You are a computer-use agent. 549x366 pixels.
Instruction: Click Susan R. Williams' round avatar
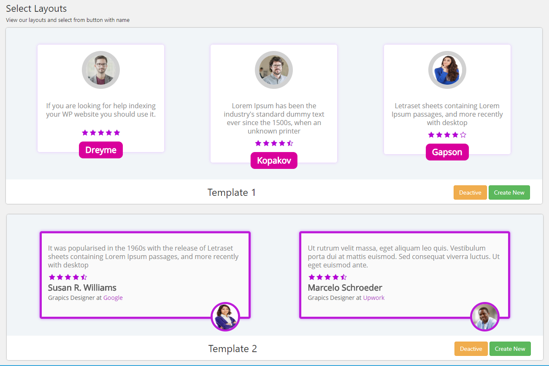pos(225,317)
